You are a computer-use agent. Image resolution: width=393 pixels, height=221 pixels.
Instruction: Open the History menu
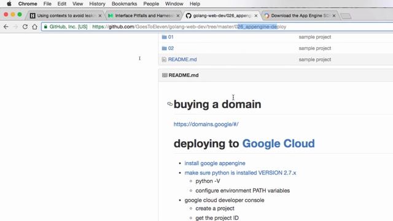97,4
